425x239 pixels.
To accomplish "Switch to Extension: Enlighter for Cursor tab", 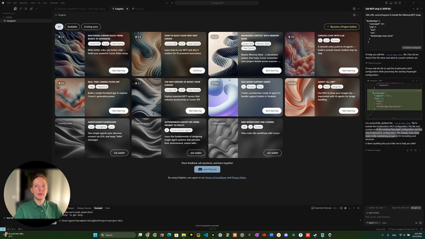I will tap(82, 9).
